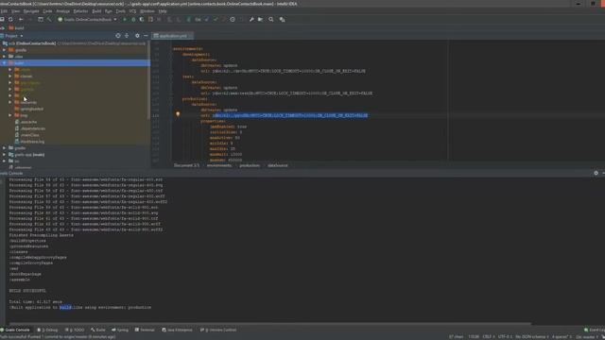The height and width of the screenshot is (340, 605).
Task: Open the Grails run configuration dropdown
Action: (87, 19)
